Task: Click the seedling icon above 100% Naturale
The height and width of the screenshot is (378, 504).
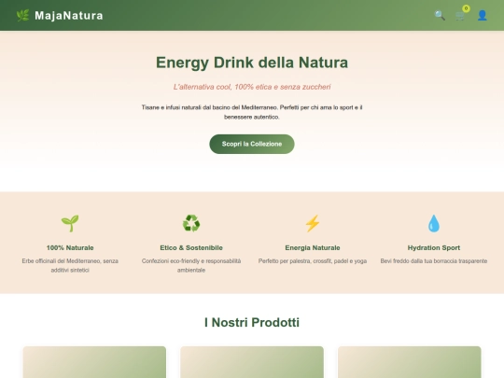Action: [x=70, y=223]
